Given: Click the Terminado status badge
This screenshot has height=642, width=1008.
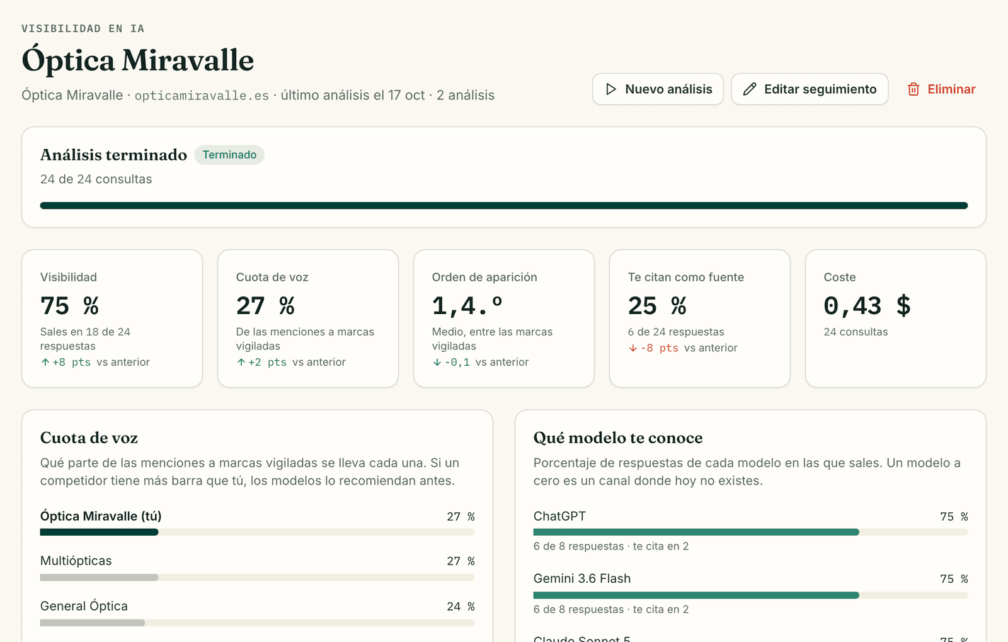Looking at the screenshot, I should pyautogui.click(x=229, y=155).
